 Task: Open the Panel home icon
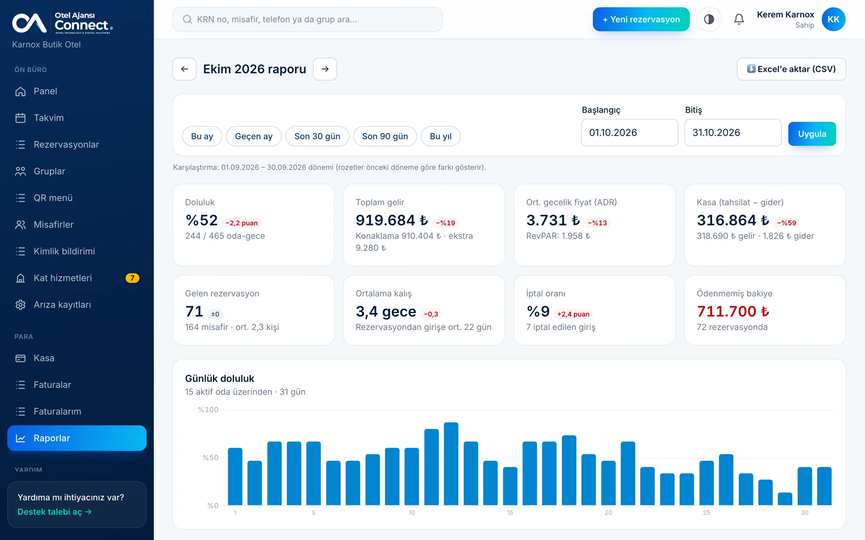20,91
